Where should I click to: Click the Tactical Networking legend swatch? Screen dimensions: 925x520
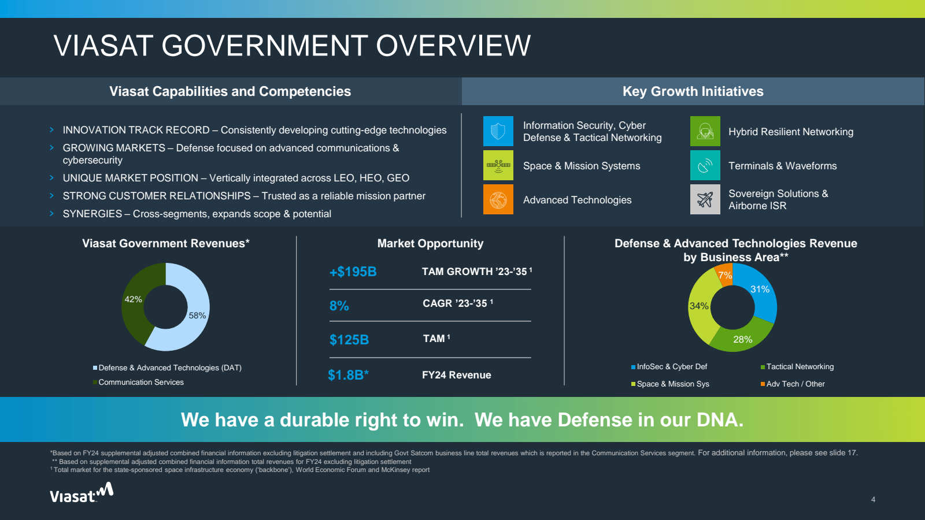(x=763, y=367)
